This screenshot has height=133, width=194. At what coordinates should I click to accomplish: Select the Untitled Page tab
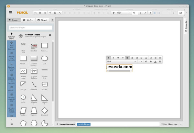tap(83, 124)
